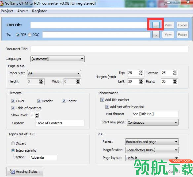Open the Register menu
193x177 pixels.
point(39,11)
